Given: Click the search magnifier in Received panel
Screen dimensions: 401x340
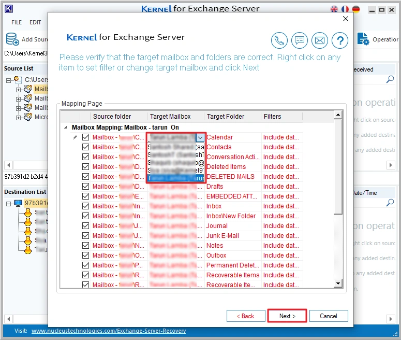Looking at the screenshot, I should coord(390,79).
